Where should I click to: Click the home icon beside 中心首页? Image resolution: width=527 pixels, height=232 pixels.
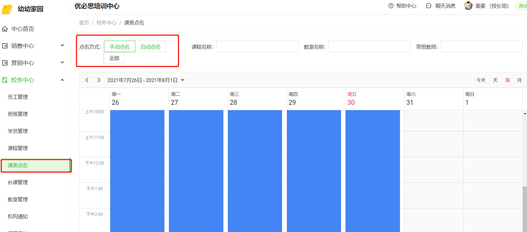[5, 29]
